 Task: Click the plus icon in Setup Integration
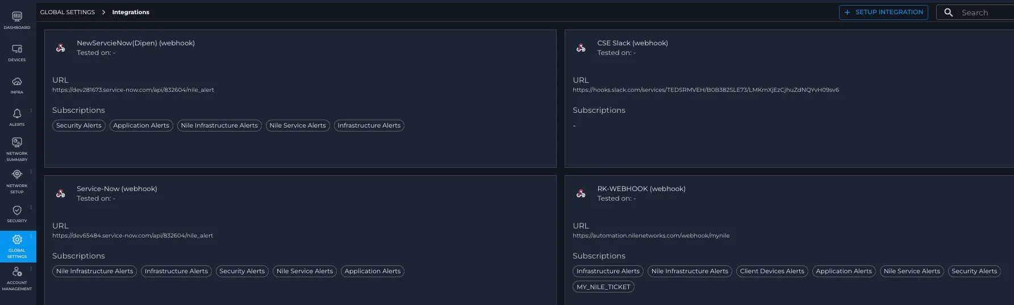click(848, 12)
